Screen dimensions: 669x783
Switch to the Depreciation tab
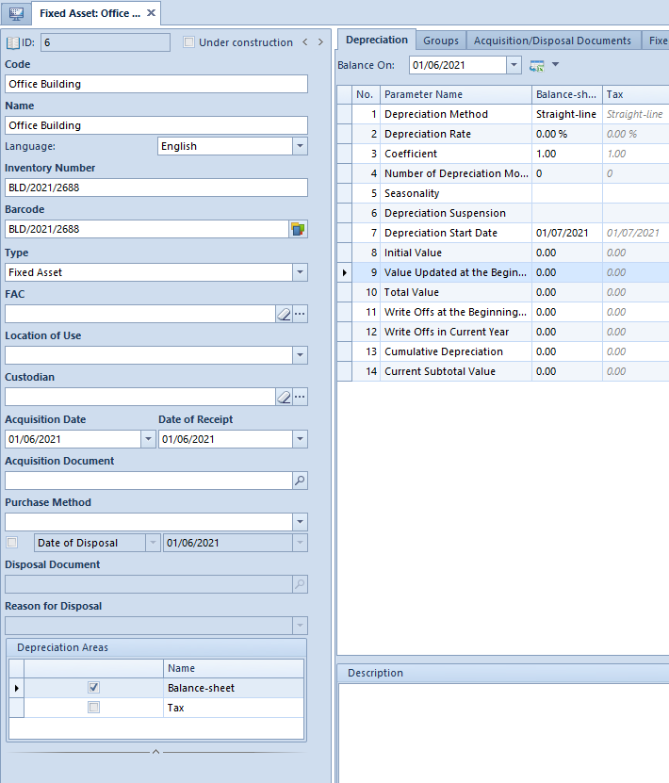click(x=377, y=40)
